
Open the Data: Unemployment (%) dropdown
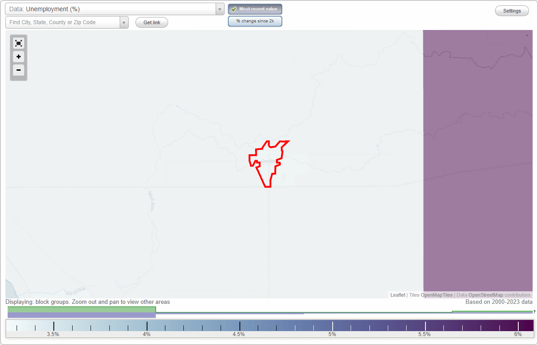click(x=112, y=9)
